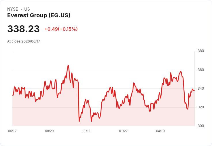
Task: Click the Everest Group (EG.US) title
Action: [x=39, y=16]
